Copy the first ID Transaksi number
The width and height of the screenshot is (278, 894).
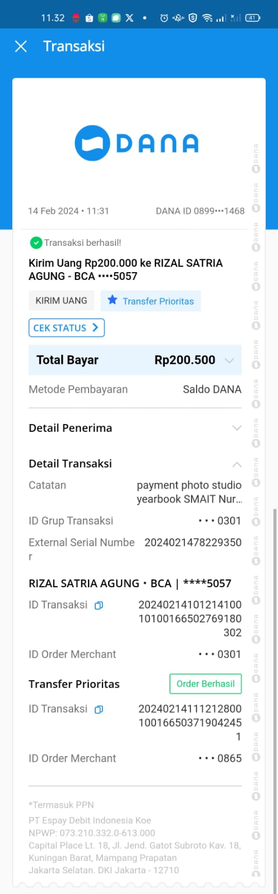99,605
